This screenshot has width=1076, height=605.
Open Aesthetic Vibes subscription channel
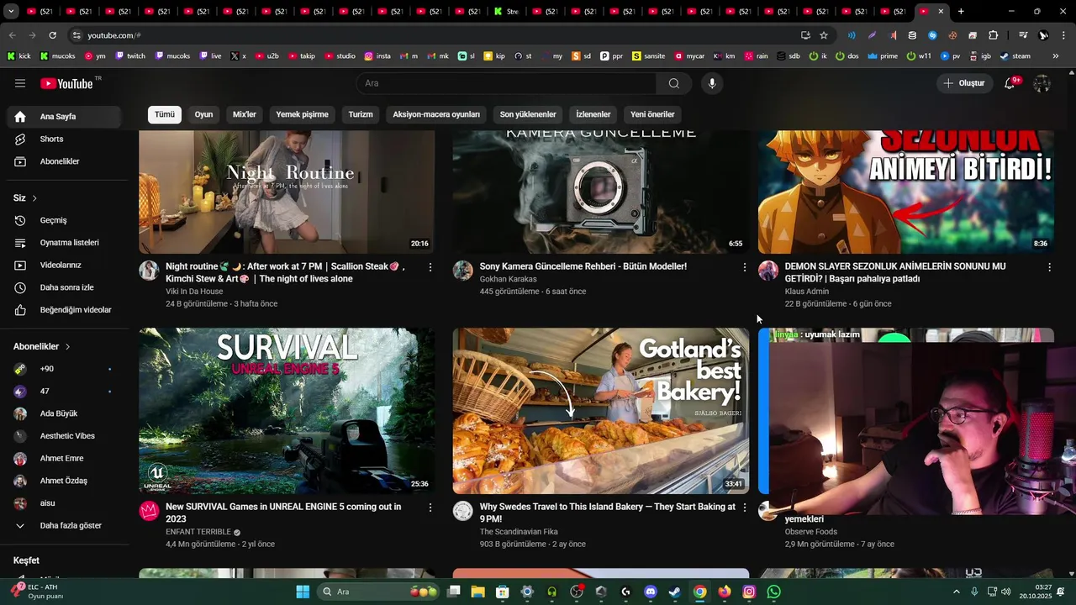click(66, 436)
